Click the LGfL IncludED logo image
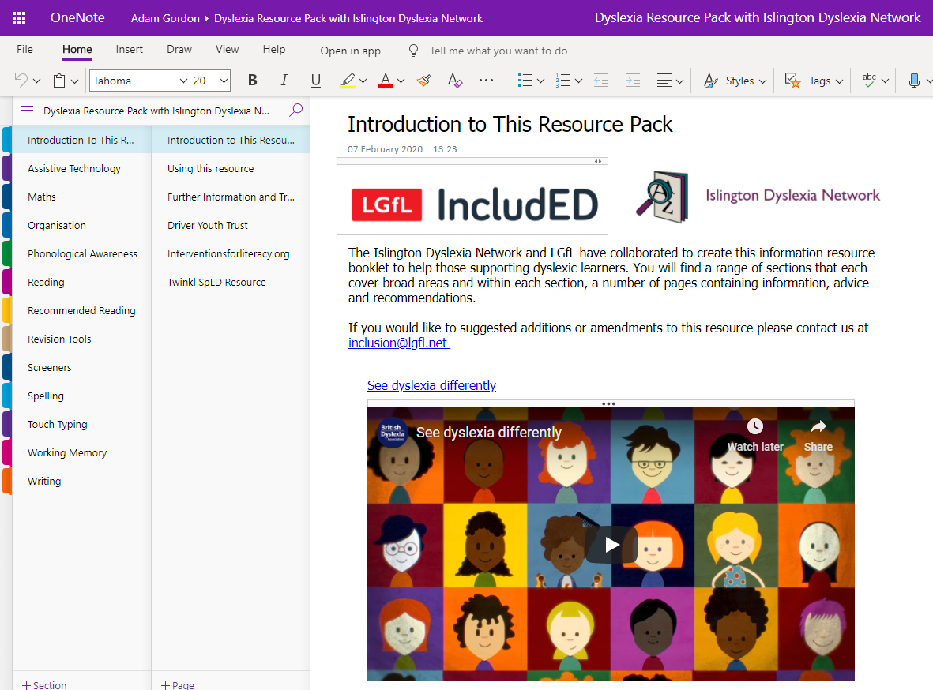 [472, 200]
